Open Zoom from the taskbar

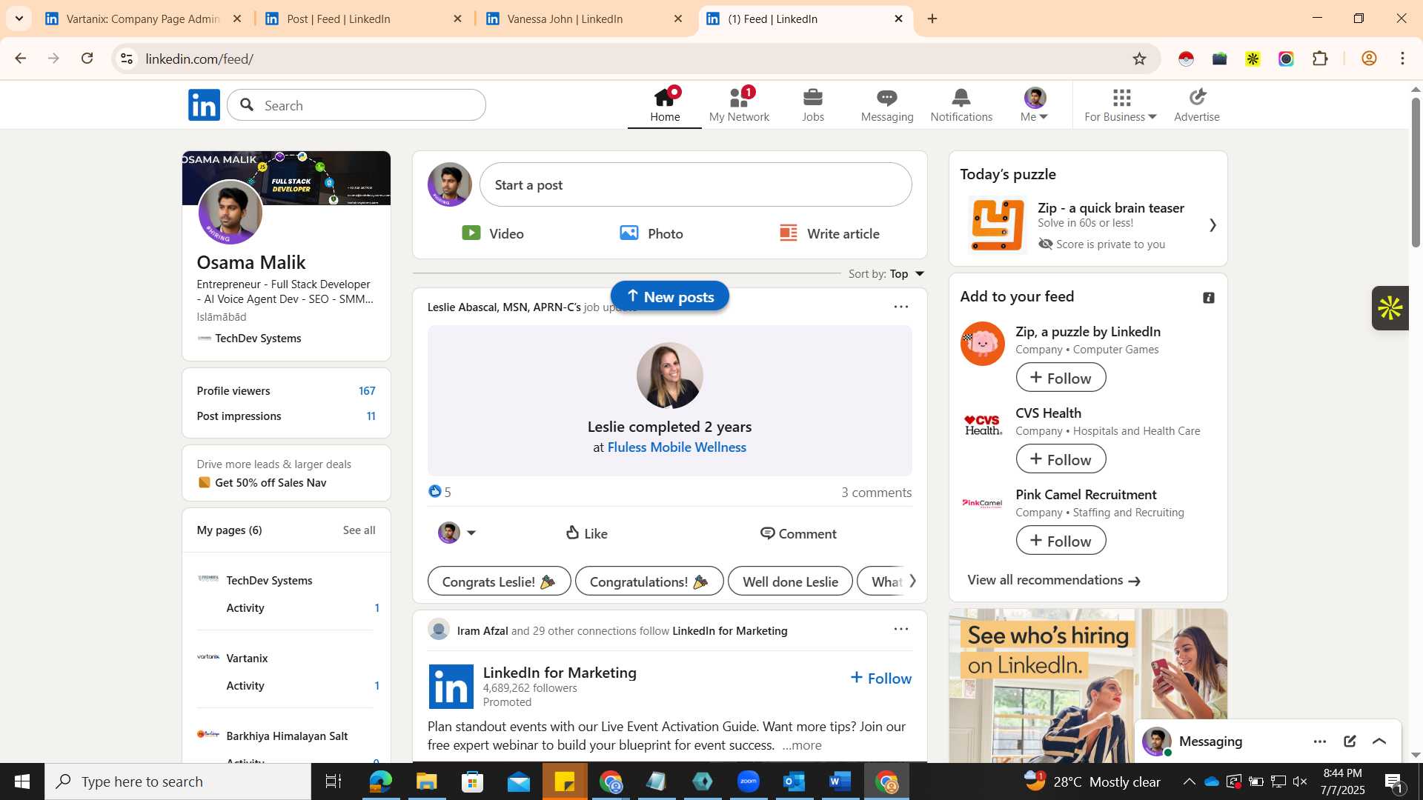749,781
